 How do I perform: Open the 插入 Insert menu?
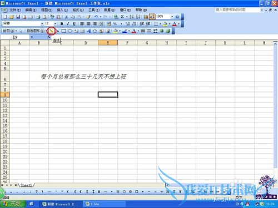pos(62,10)
